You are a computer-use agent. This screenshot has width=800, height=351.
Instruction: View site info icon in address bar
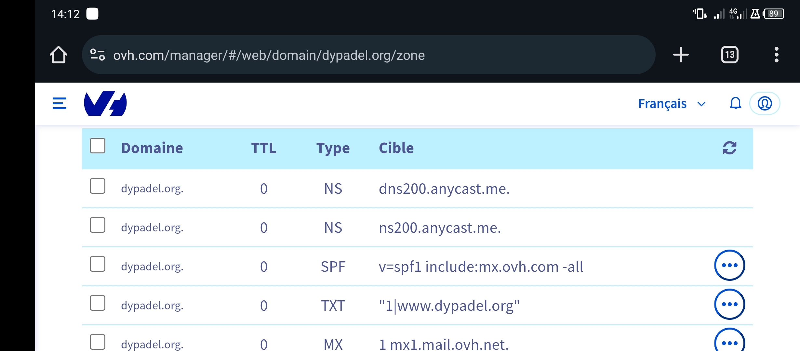(98, 55)
